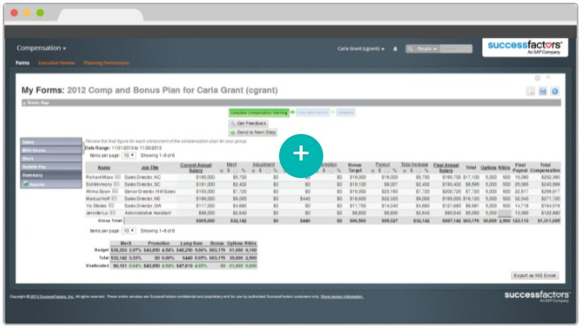
Task: Click the Export as MS Excel button
Action: coord(534,275)
